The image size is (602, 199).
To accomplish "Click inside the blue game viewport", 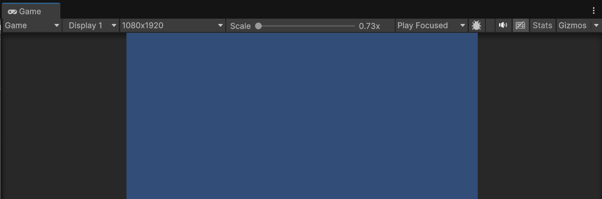I will pyautogui.click(x=302, y=116).
